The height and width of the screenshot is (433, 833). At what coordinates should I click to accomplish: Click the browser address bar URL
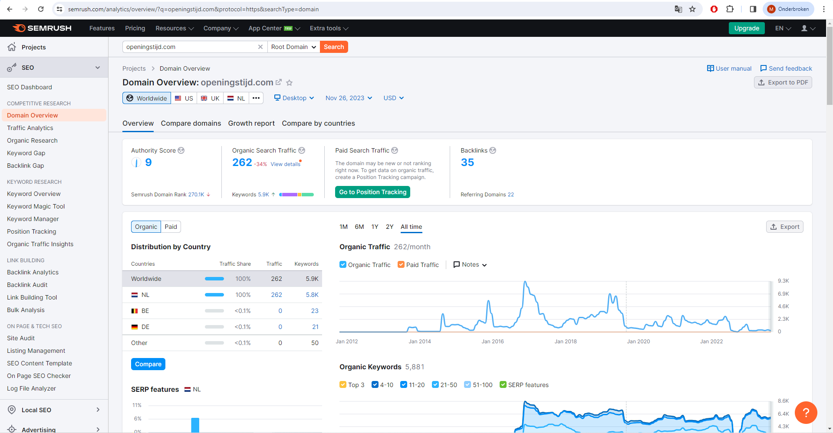tap(193, 9)
